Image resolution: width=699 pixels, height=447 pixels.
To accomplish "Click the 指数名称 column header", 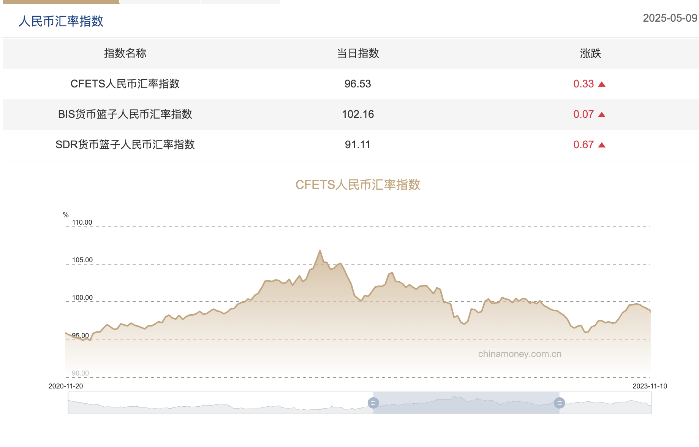I will [125, 54].
